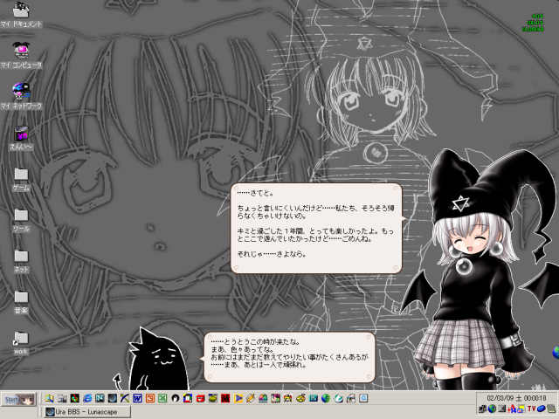Image resolution: width=559 pixels, height=419 pixels.
Task: Open the gray notebook system tray icon
Action: pos(551,409)
